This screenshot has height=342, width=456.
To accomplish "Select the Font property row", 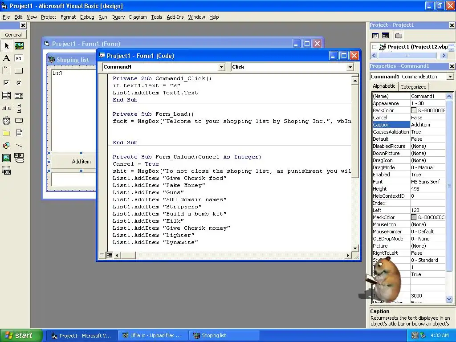I will tap(409, 182).
